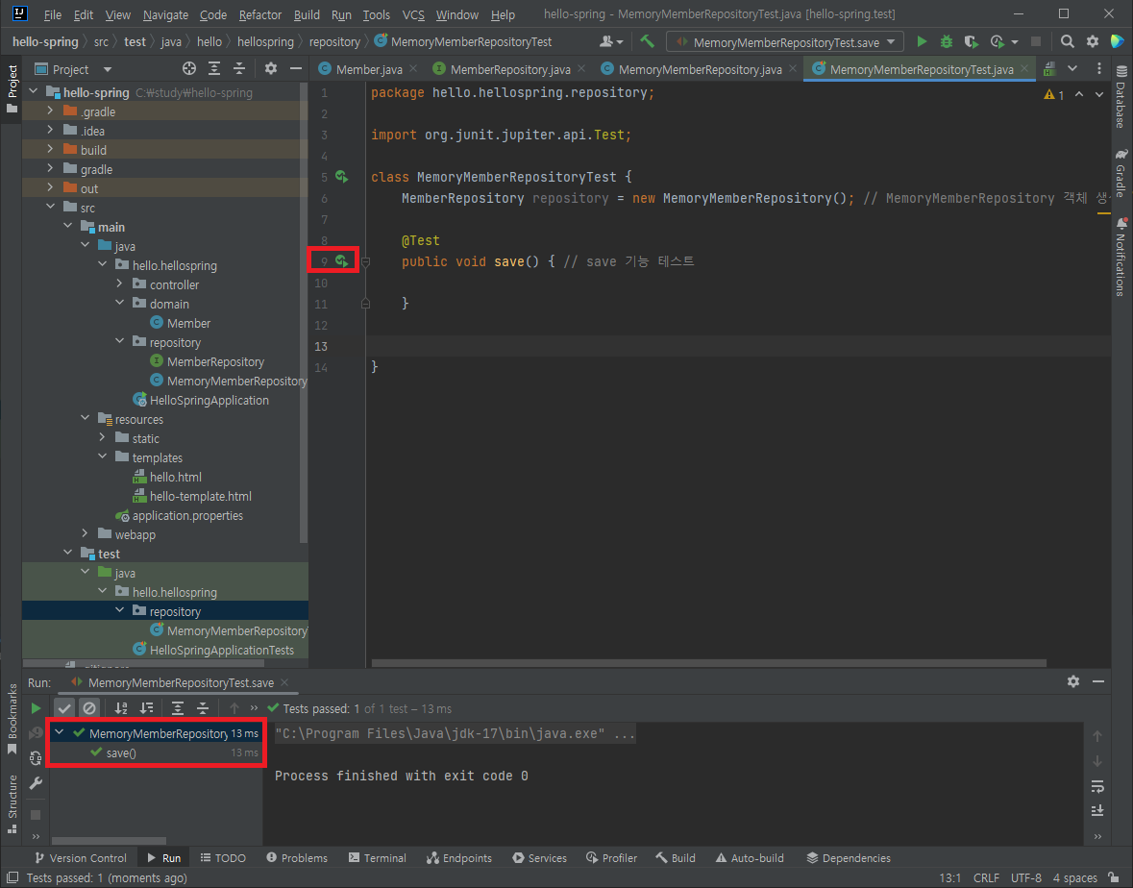The image size is (1133, 888).
Task: Open IDE settings gear in top toolbar
Action: click(x=1093, y=42)
